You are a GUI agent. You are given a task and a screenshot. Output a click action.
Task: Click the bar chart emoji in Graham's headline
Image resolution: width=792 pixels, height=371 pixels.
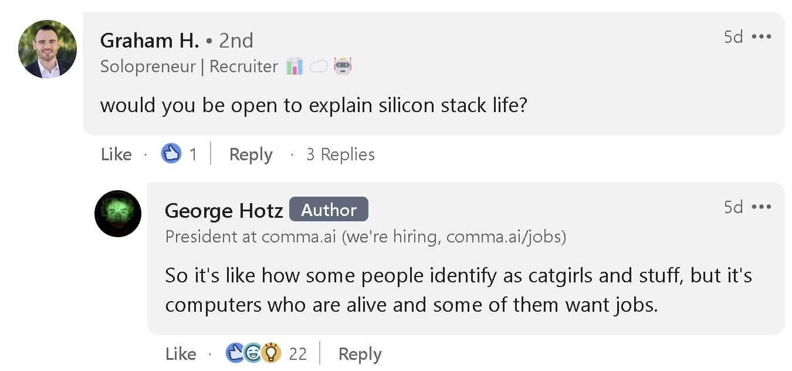(294, 66)
